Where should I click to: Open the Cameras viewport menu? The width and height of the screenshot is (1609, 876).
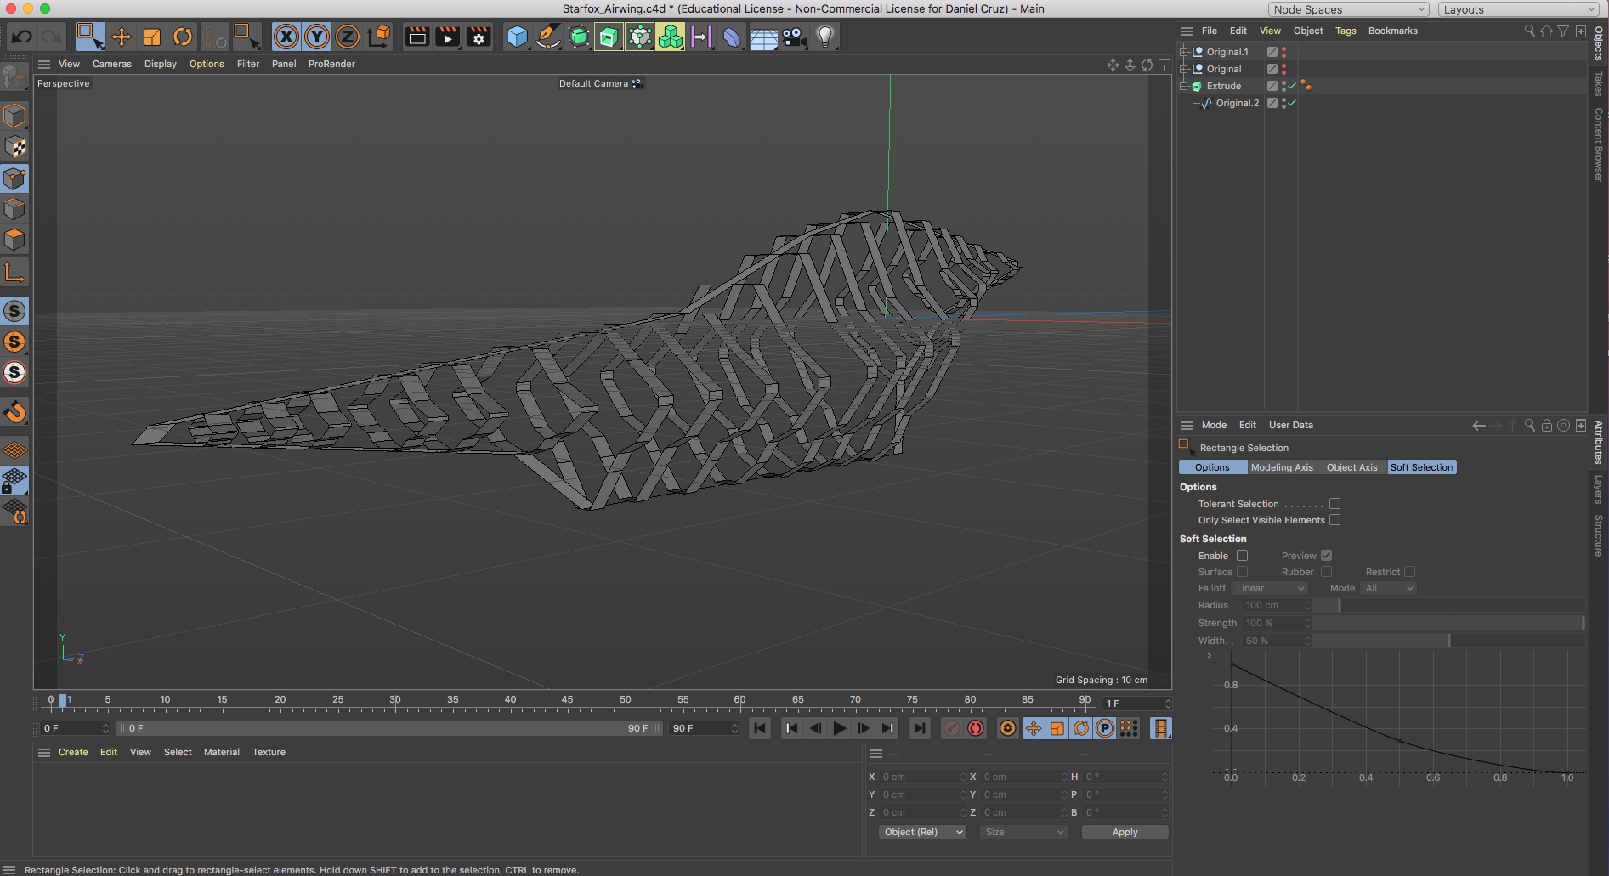(x=111, y=64)
